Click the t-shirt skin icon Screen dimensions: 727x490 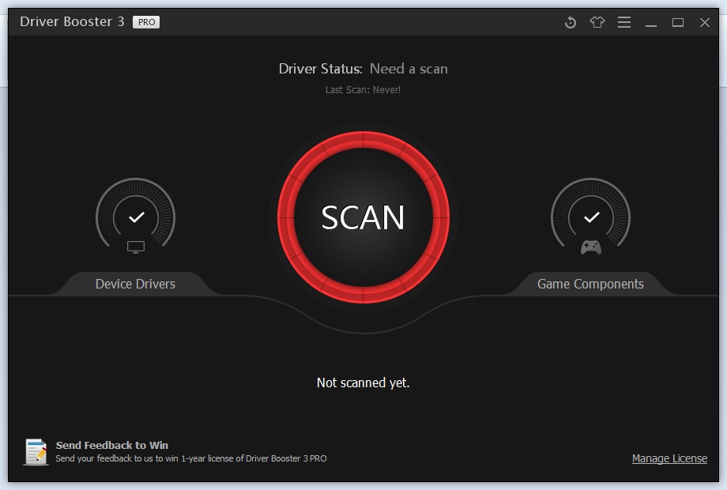[x=597, y=22]
